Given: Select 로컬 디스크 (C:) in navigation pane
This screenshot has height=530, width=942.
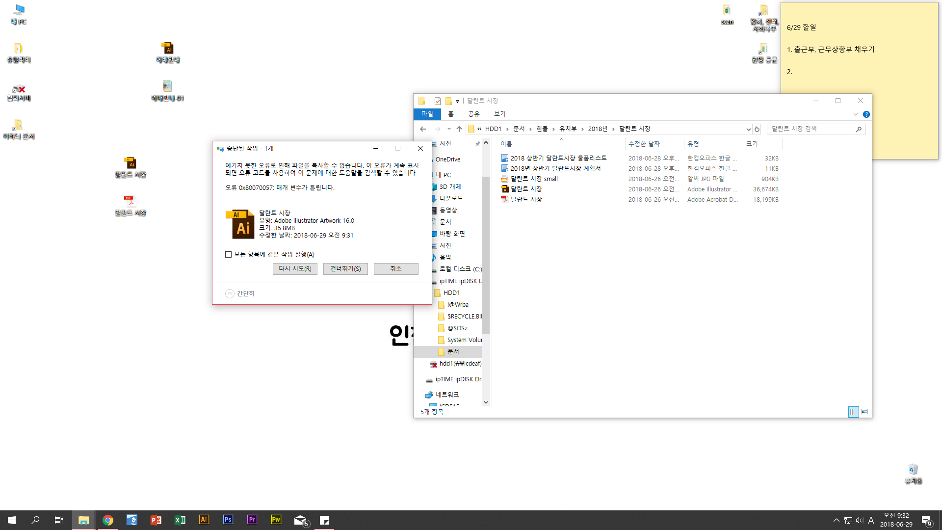Looking at the screenshot, I should [x=460, y=269].
